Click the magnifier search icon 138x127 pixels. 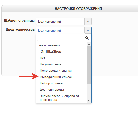(x=87, y=38)
